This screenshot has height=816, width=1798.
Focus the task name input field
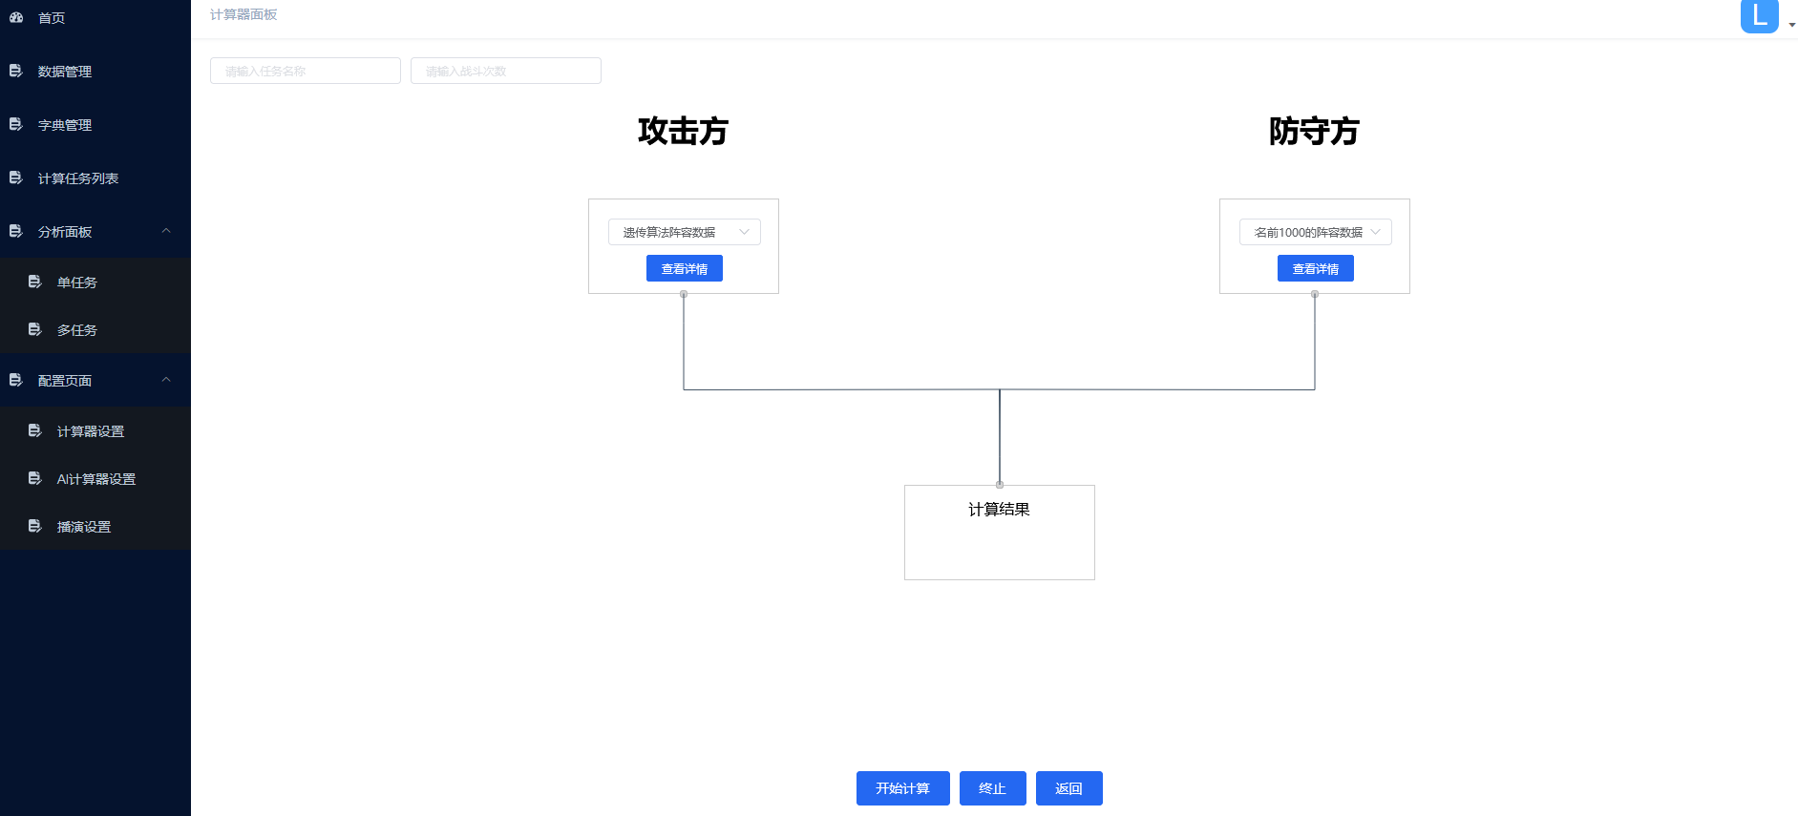(305, 71)
